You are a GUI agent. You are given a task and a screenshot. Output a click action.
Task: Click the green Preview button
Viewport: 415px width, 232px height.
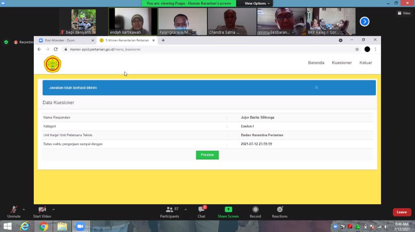coord(207,155)
